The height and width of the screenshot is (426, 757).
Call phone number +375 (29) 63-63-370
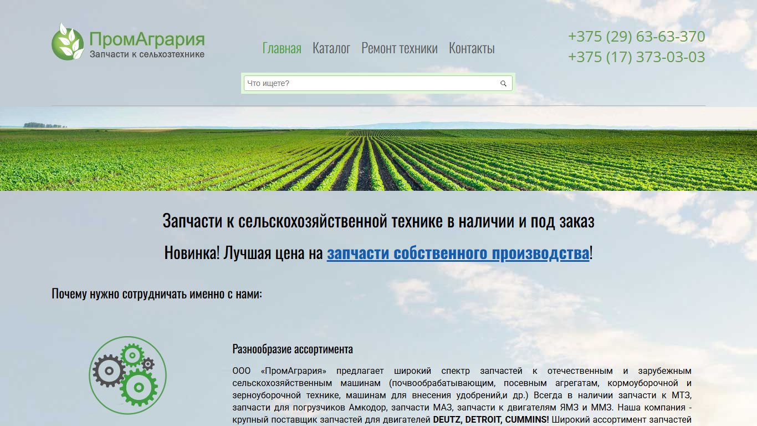(x=637, y=37)
